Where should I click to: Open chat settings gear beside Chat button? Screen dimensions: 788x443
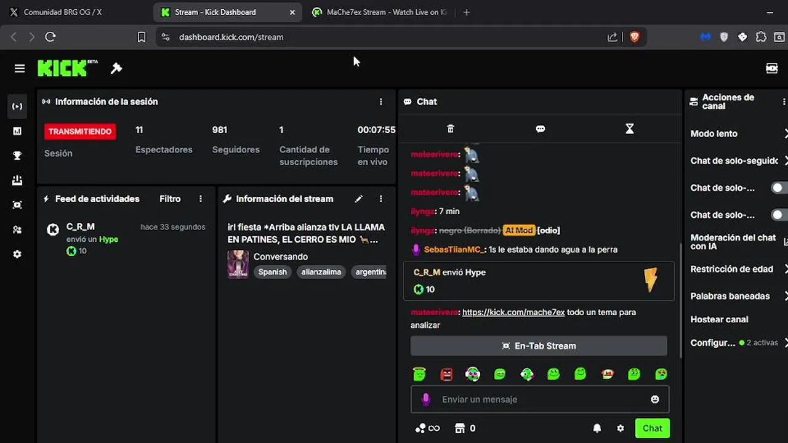[621, 428]
